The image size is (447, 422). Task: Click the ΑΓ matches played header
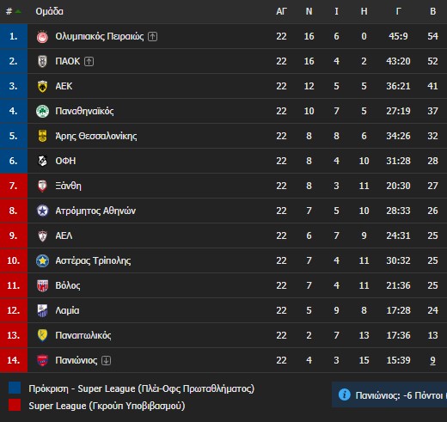pos(281,11)
